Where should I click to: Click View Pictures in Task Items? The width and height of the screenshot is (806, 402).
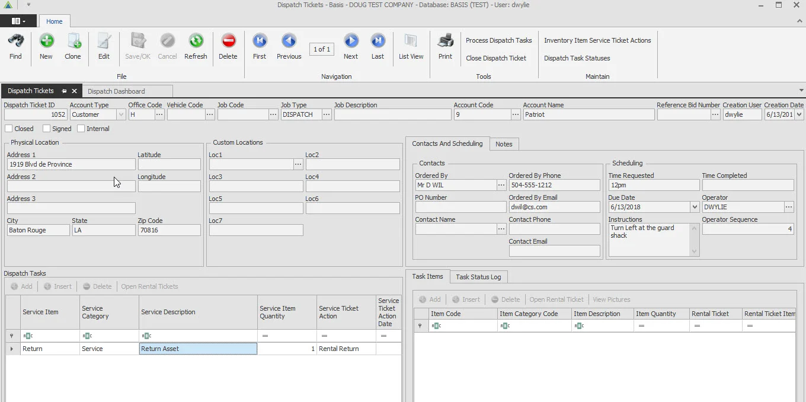[x=612, y=299]
